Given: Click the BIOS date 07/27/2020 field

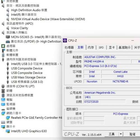Looking at the screenshot, I should tap(104, 102).
